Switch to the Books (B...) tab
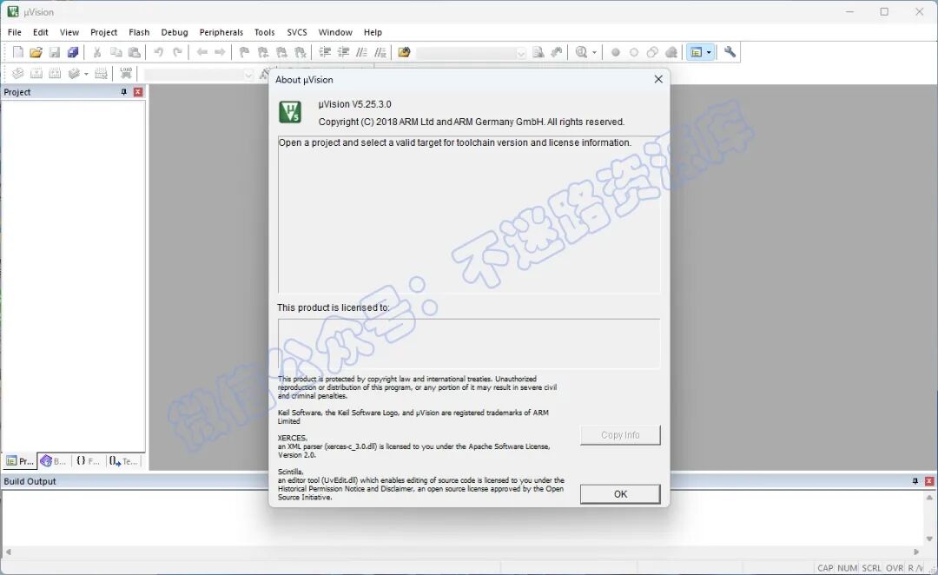938x575 pixels. pyautogui.click(x=53, y=460)
